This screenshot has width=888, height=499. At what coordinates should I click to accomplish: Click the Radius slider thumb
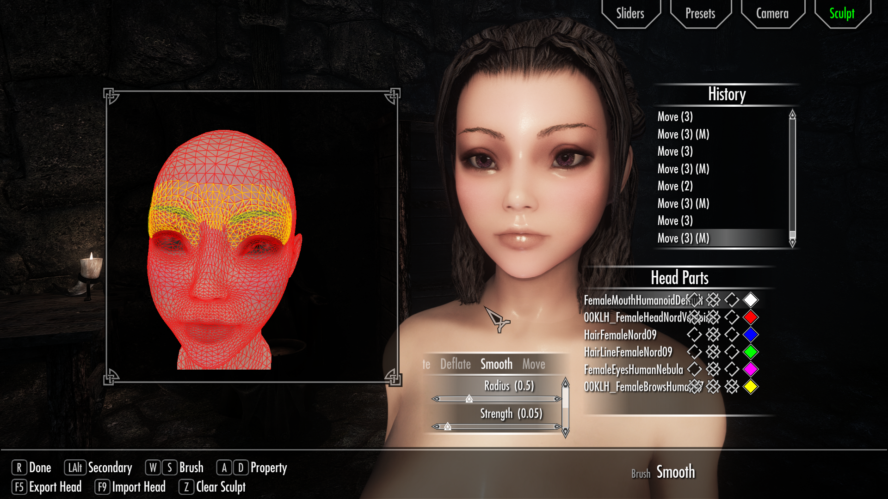coord(469,399)
